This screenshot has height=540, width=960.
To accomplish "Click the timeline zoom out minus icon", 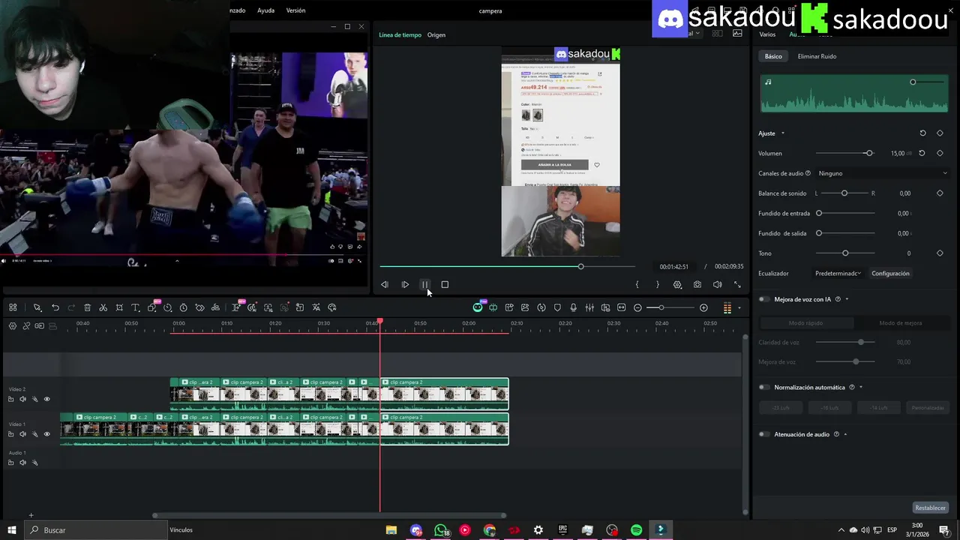I will pyautogui.click(x=637, y=307).
